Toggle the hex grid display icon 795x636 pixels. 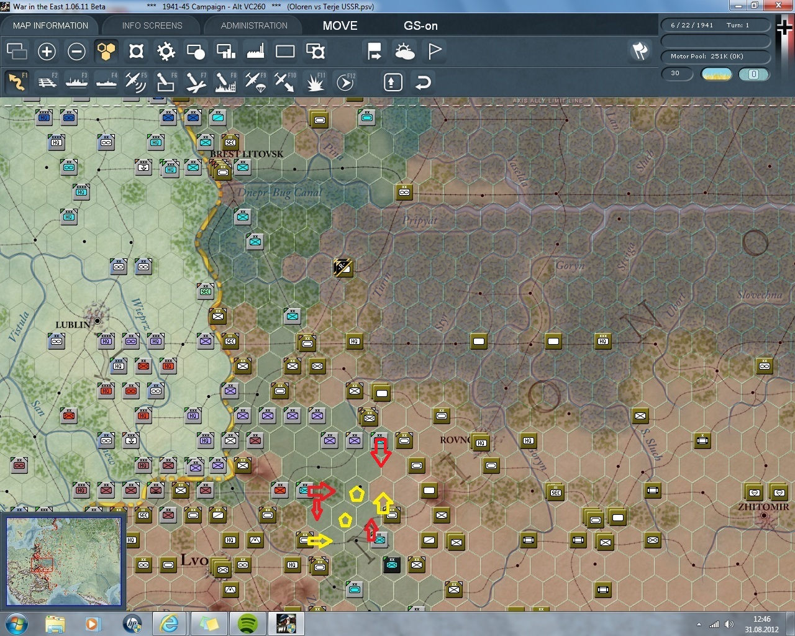(x=106, y=51)
